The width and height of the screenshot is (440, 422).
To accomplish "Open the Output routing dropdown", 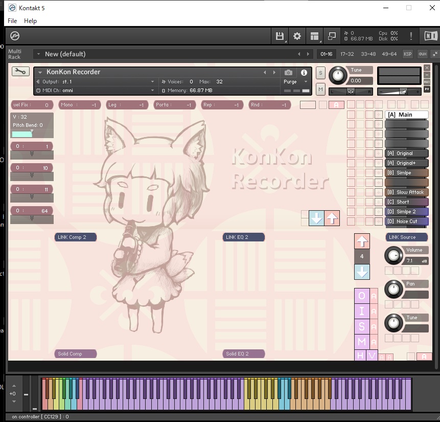I will [x=97, y=81].
